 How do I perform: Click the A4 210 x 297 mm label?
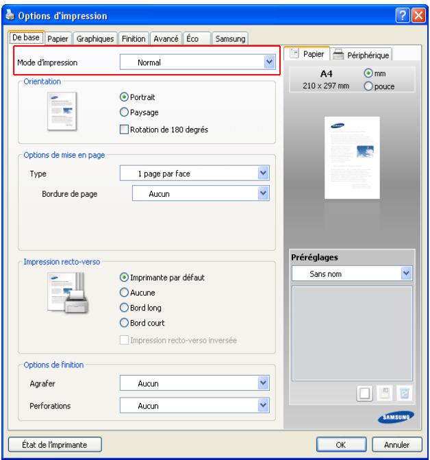point(326,80)
